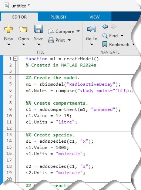Click the Print button label
Screen dimensions: 141x190
pyautogui.click(x=60, y=40)
